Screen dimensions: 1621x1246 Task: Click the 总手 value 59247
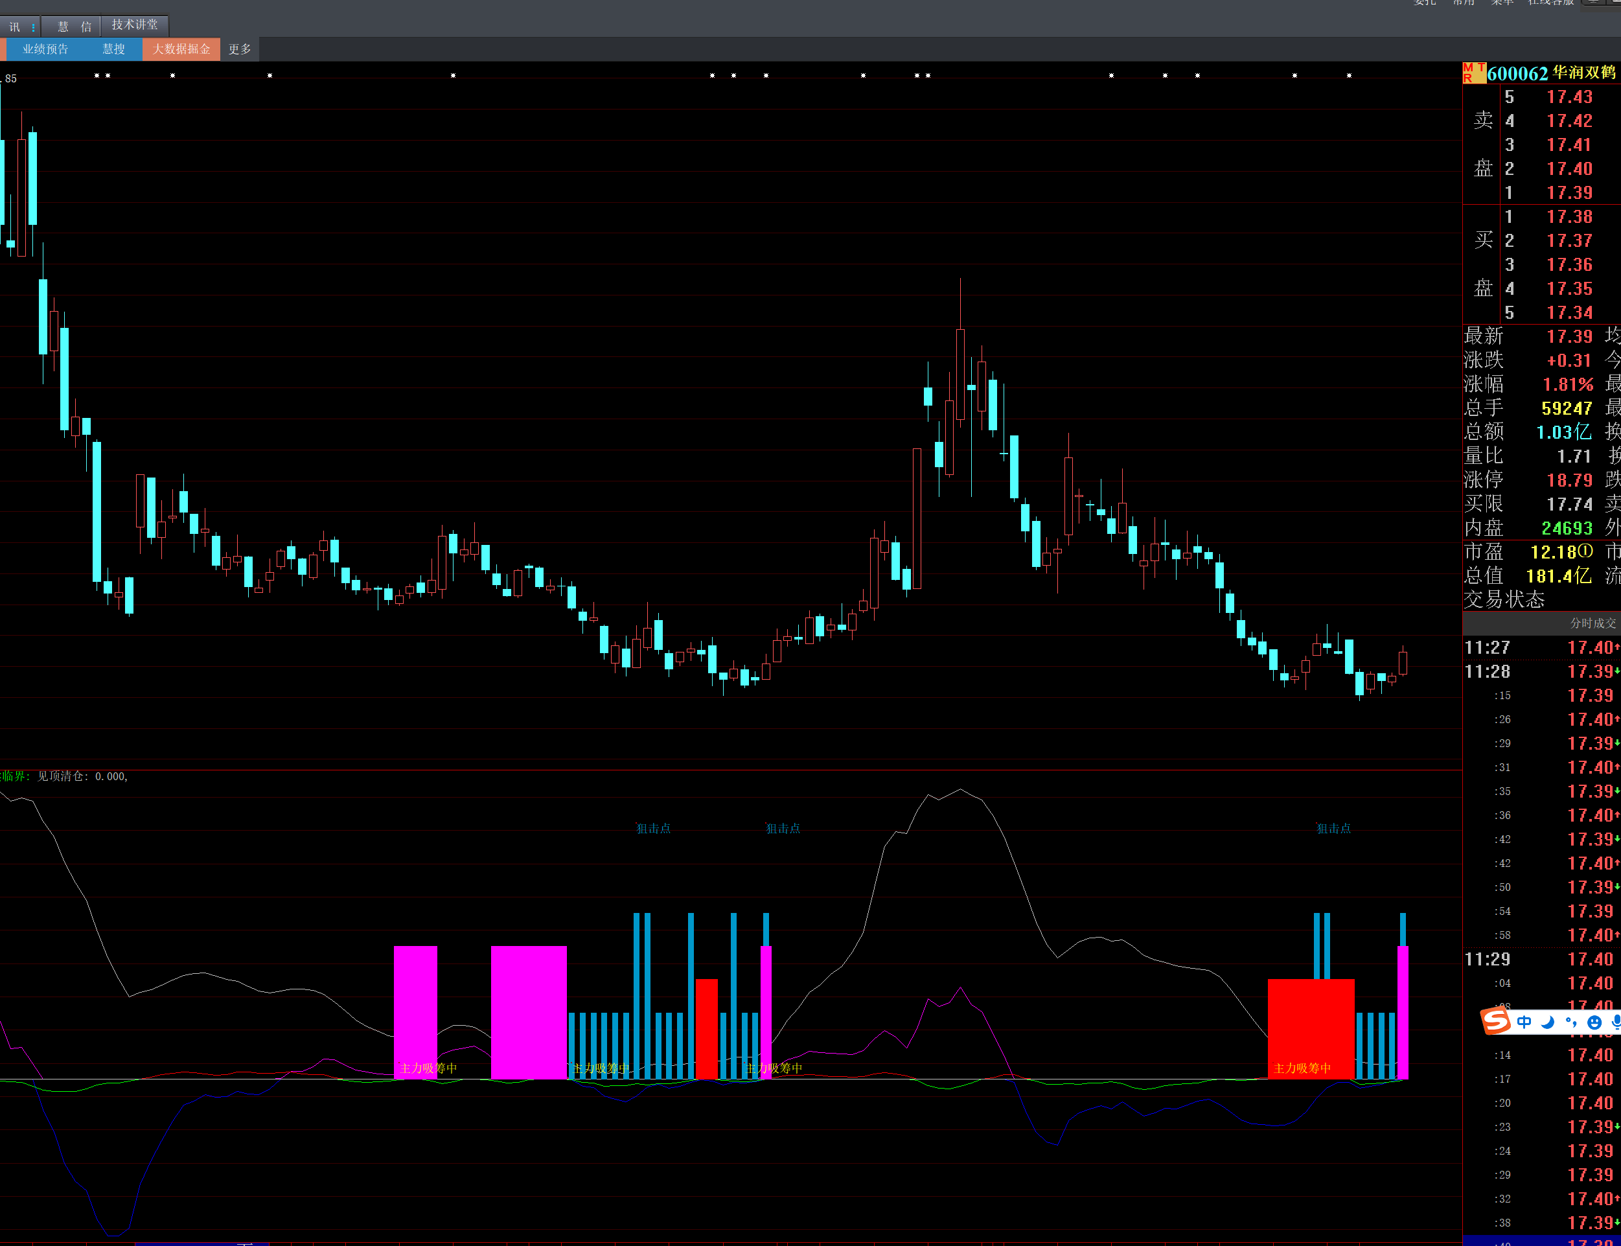tap(1567, 409)
